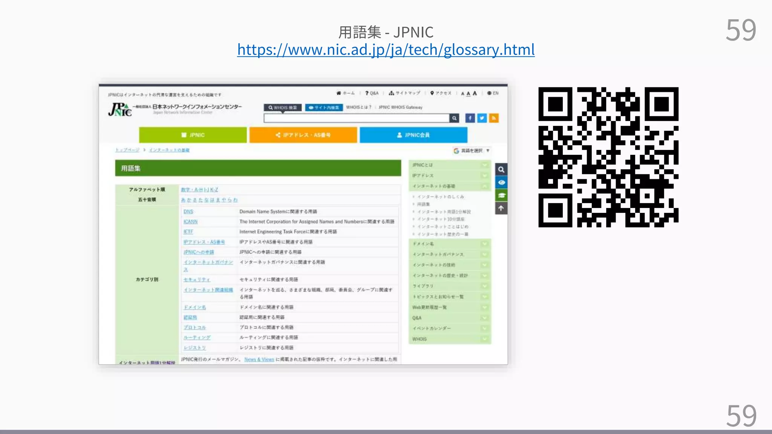Open the orange IPアドレス・AS番号 menu
The height and width of the screenshot is (434, 772).
pyautogui.click(x=303, y=135)
